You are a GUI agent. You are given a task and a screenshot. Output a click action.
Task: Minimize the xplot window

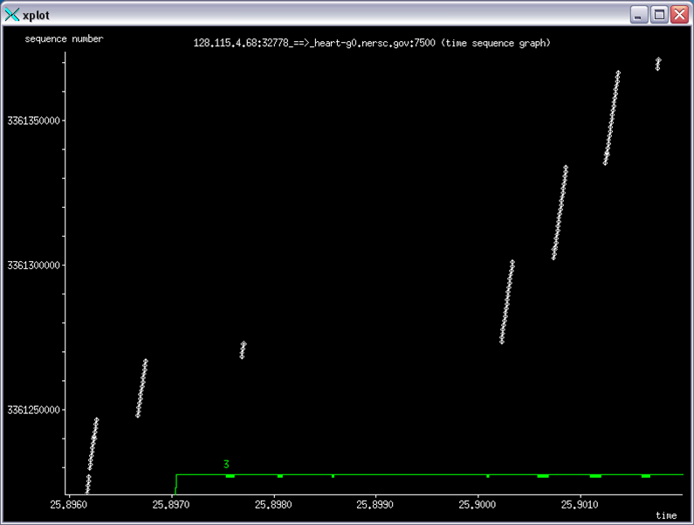[639, 15]
